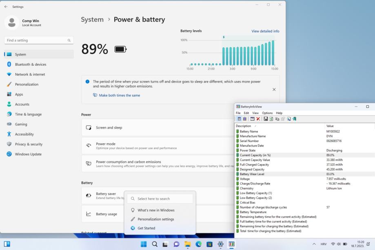Click View detailed info link
The height and width of the screenshot is (250, 375).
click(265, 31)
